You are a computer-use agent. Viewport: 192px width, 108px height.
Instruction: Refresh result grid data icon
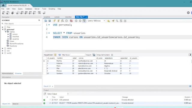pyautogui.click(x=59, y=55)
